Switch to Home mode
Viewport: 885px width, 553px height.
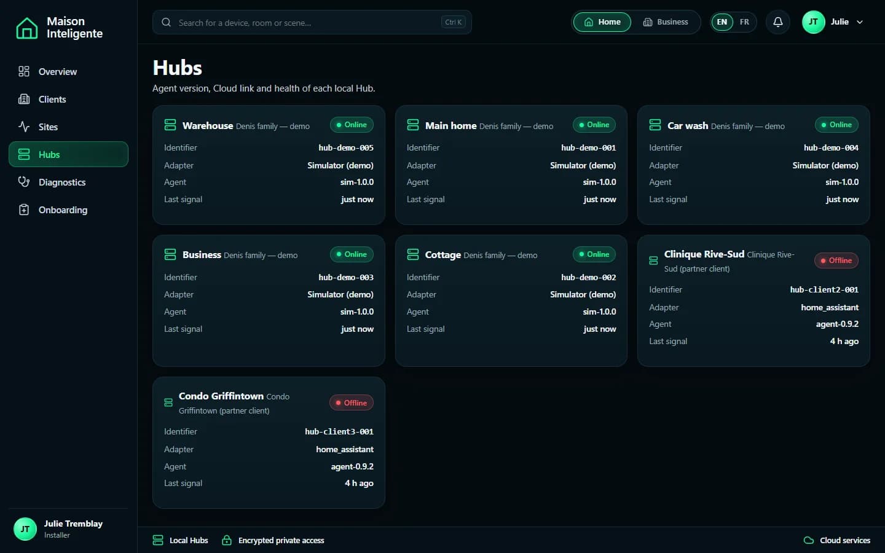point(602,22)
